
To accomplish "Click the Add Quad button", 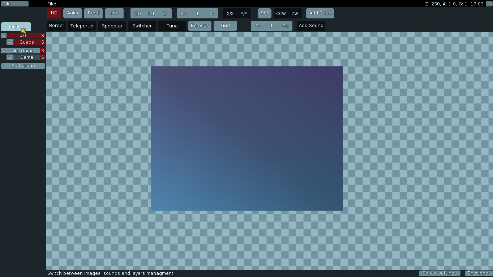I will coord(320,13).
